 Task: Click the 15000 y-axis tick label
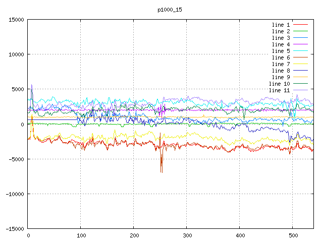(16, 20)
